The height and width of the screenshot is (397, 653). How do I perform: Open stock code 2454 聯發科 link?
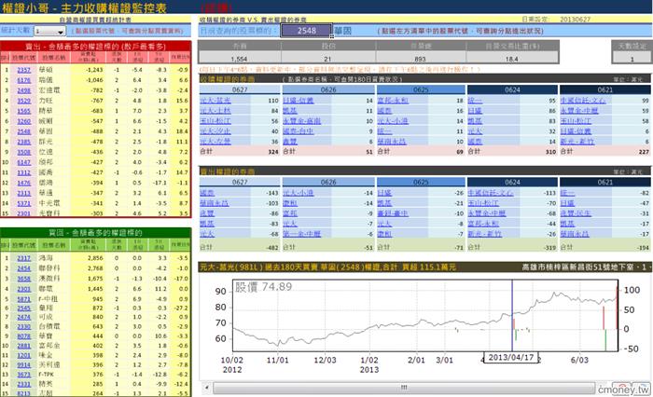[x=23, y=268]
